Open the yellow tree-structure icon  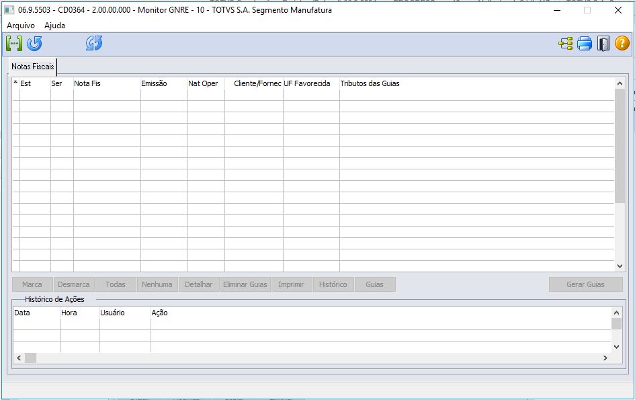click(x=565, y=44)
